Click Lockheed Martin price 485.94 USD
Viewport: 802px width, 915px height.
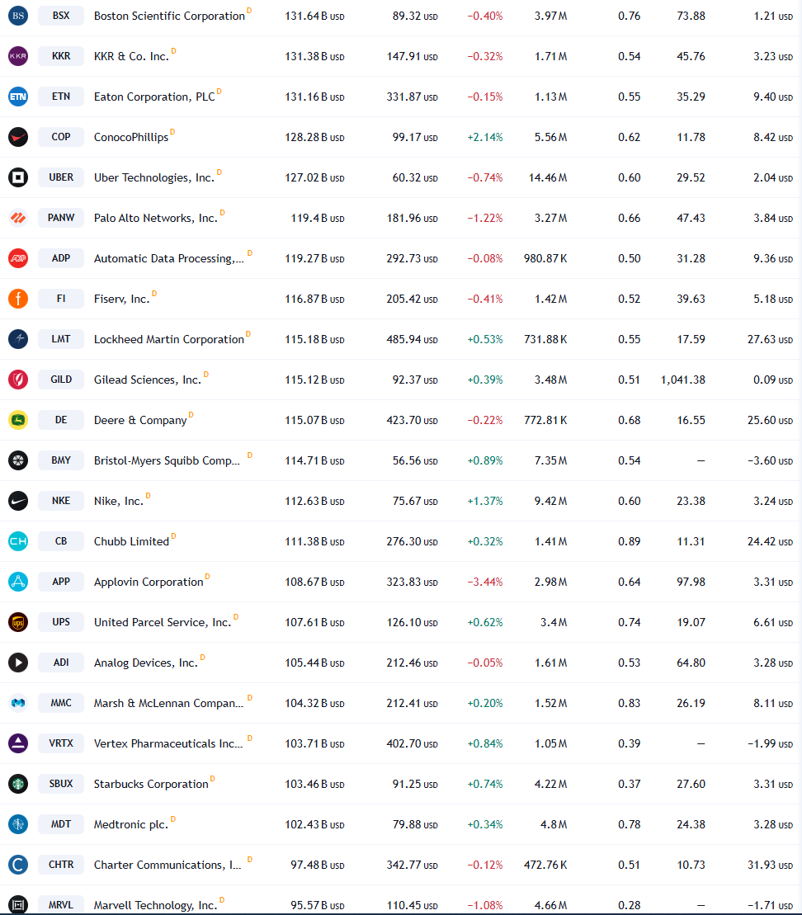[x=412, y=339]
